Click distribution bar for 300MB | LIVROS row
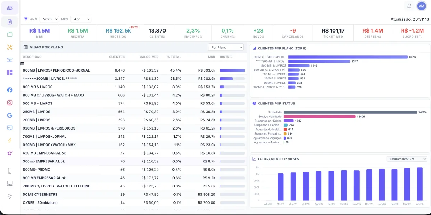Image resolution: width=431 pixels, height=215 pixels. tap(232, 79)
